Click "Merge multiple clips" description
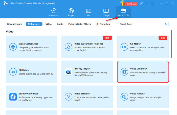 [x=145, y=99]
